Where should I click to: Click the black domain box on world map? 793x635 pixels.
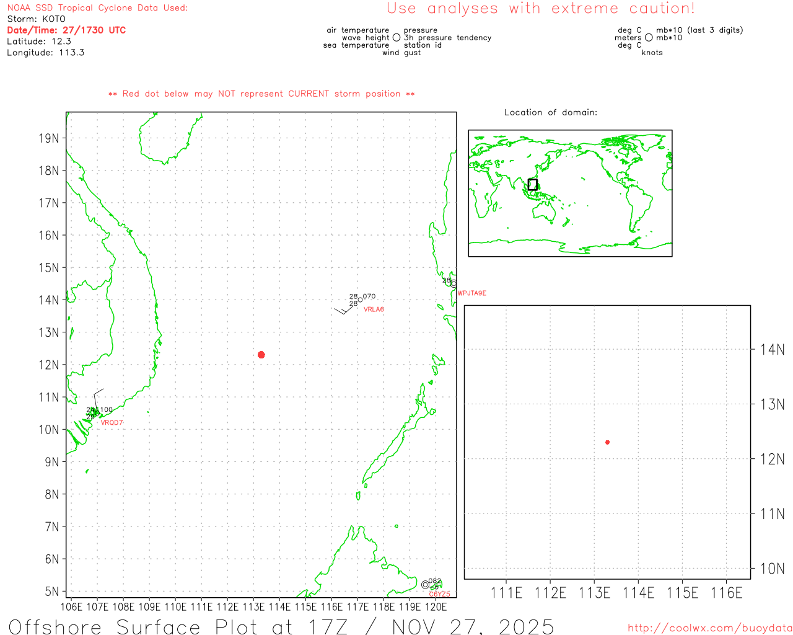[532, 184]
